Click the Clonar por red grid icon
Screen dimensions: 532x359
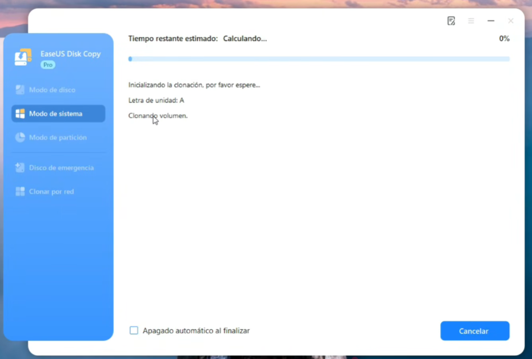tap(20, 192)
